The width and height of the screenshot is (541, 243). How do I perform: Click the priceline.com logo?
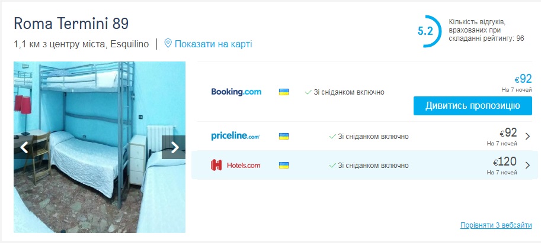(236, 137)
